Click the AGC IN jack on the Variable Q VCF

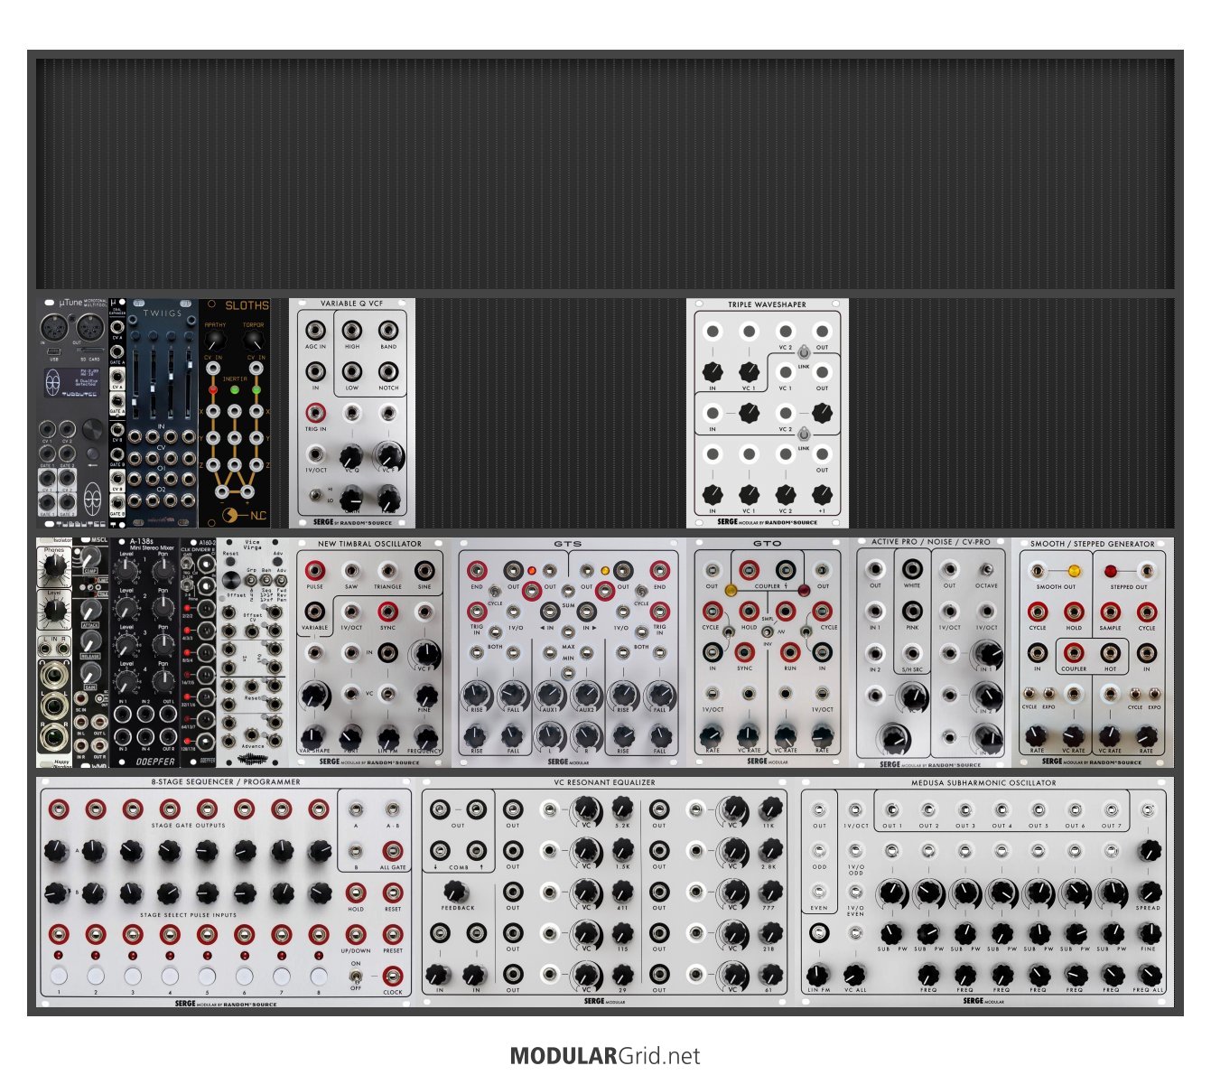point(315,330)
